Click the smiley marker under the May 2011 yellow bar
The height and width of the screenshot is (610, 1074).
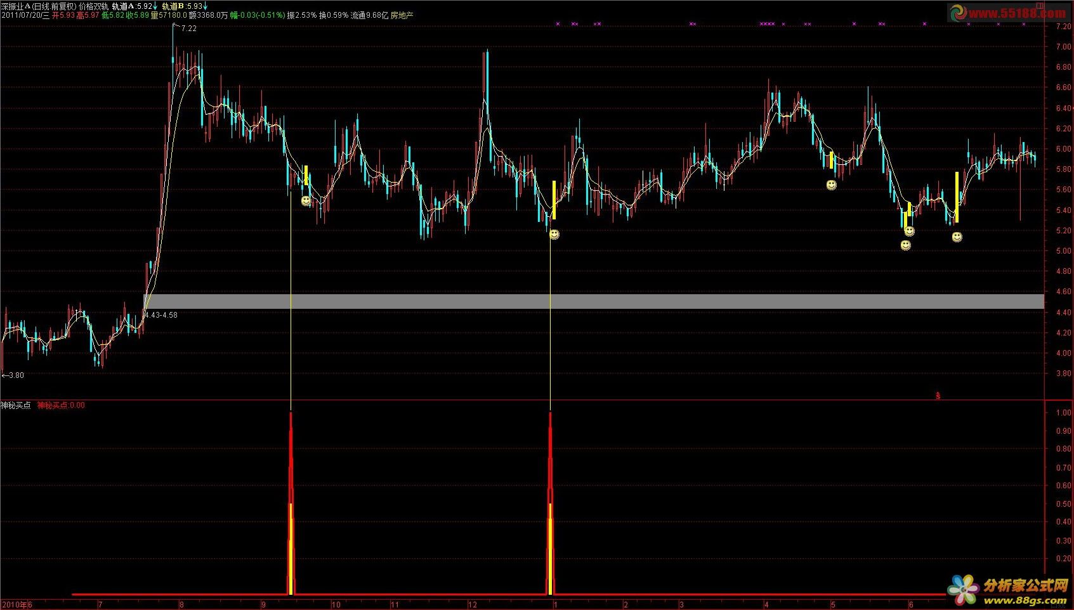[831, 185]
